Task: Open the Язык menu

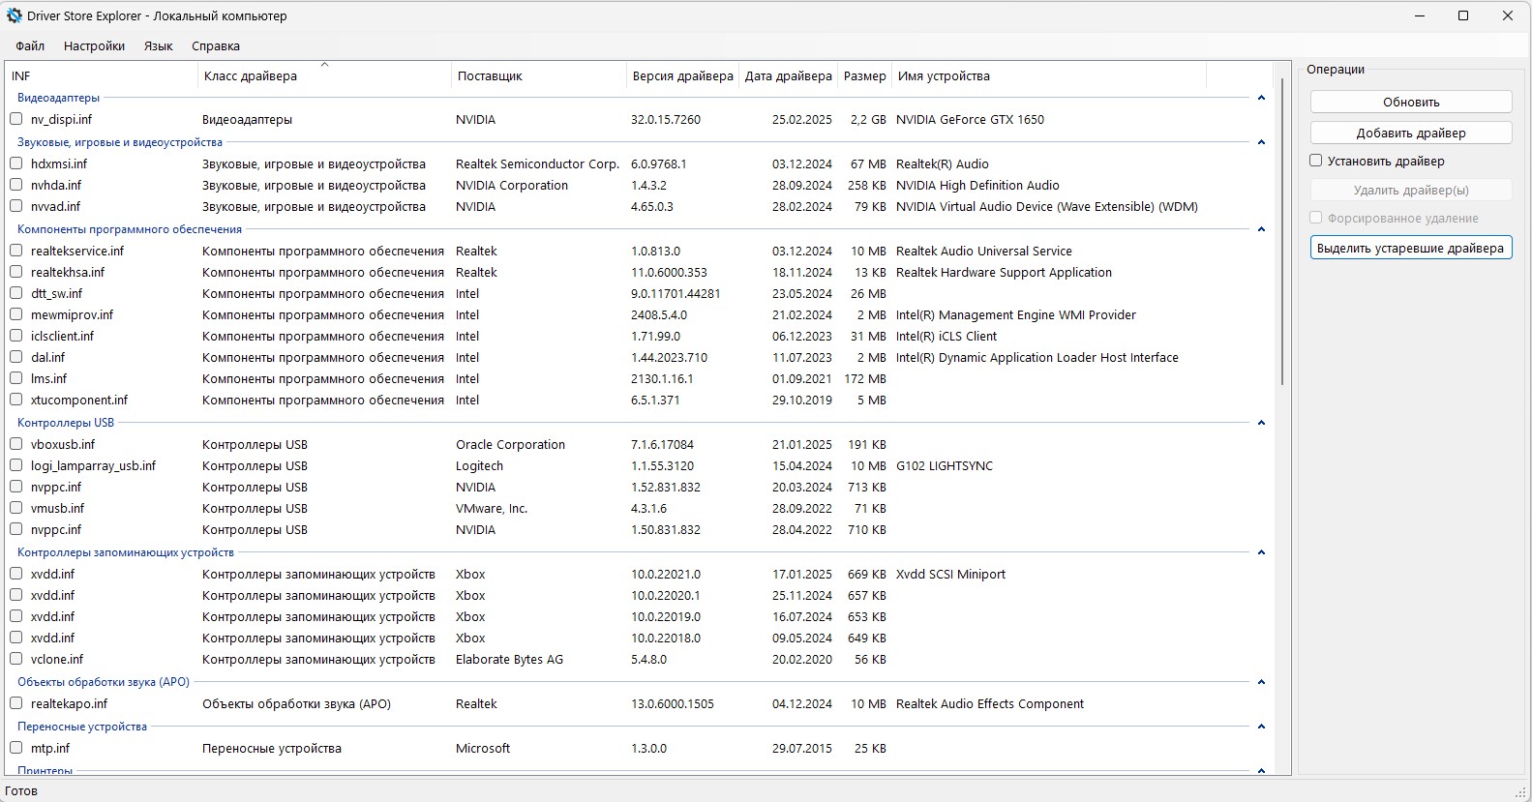Action: 158,46
